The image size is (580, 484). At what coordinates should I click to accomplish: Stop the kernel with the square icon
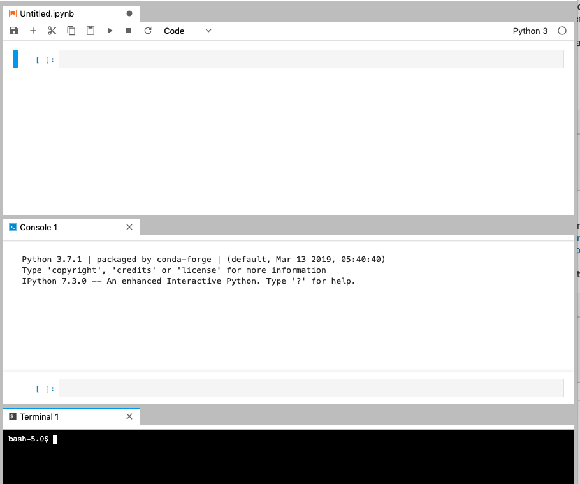(129, 31)
